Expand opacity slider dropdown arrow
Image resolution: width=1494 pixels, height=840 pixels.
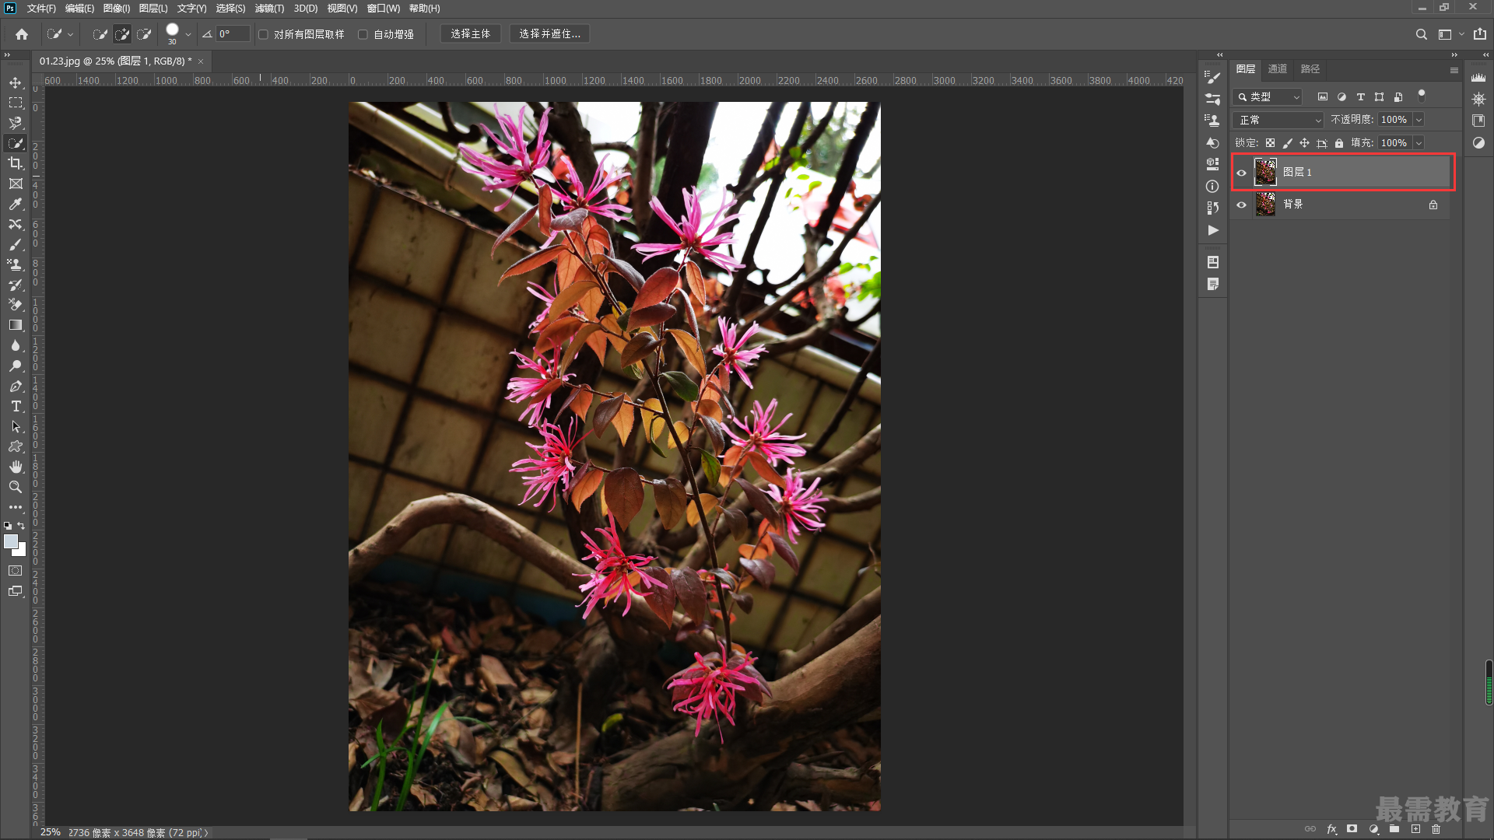1419,120
